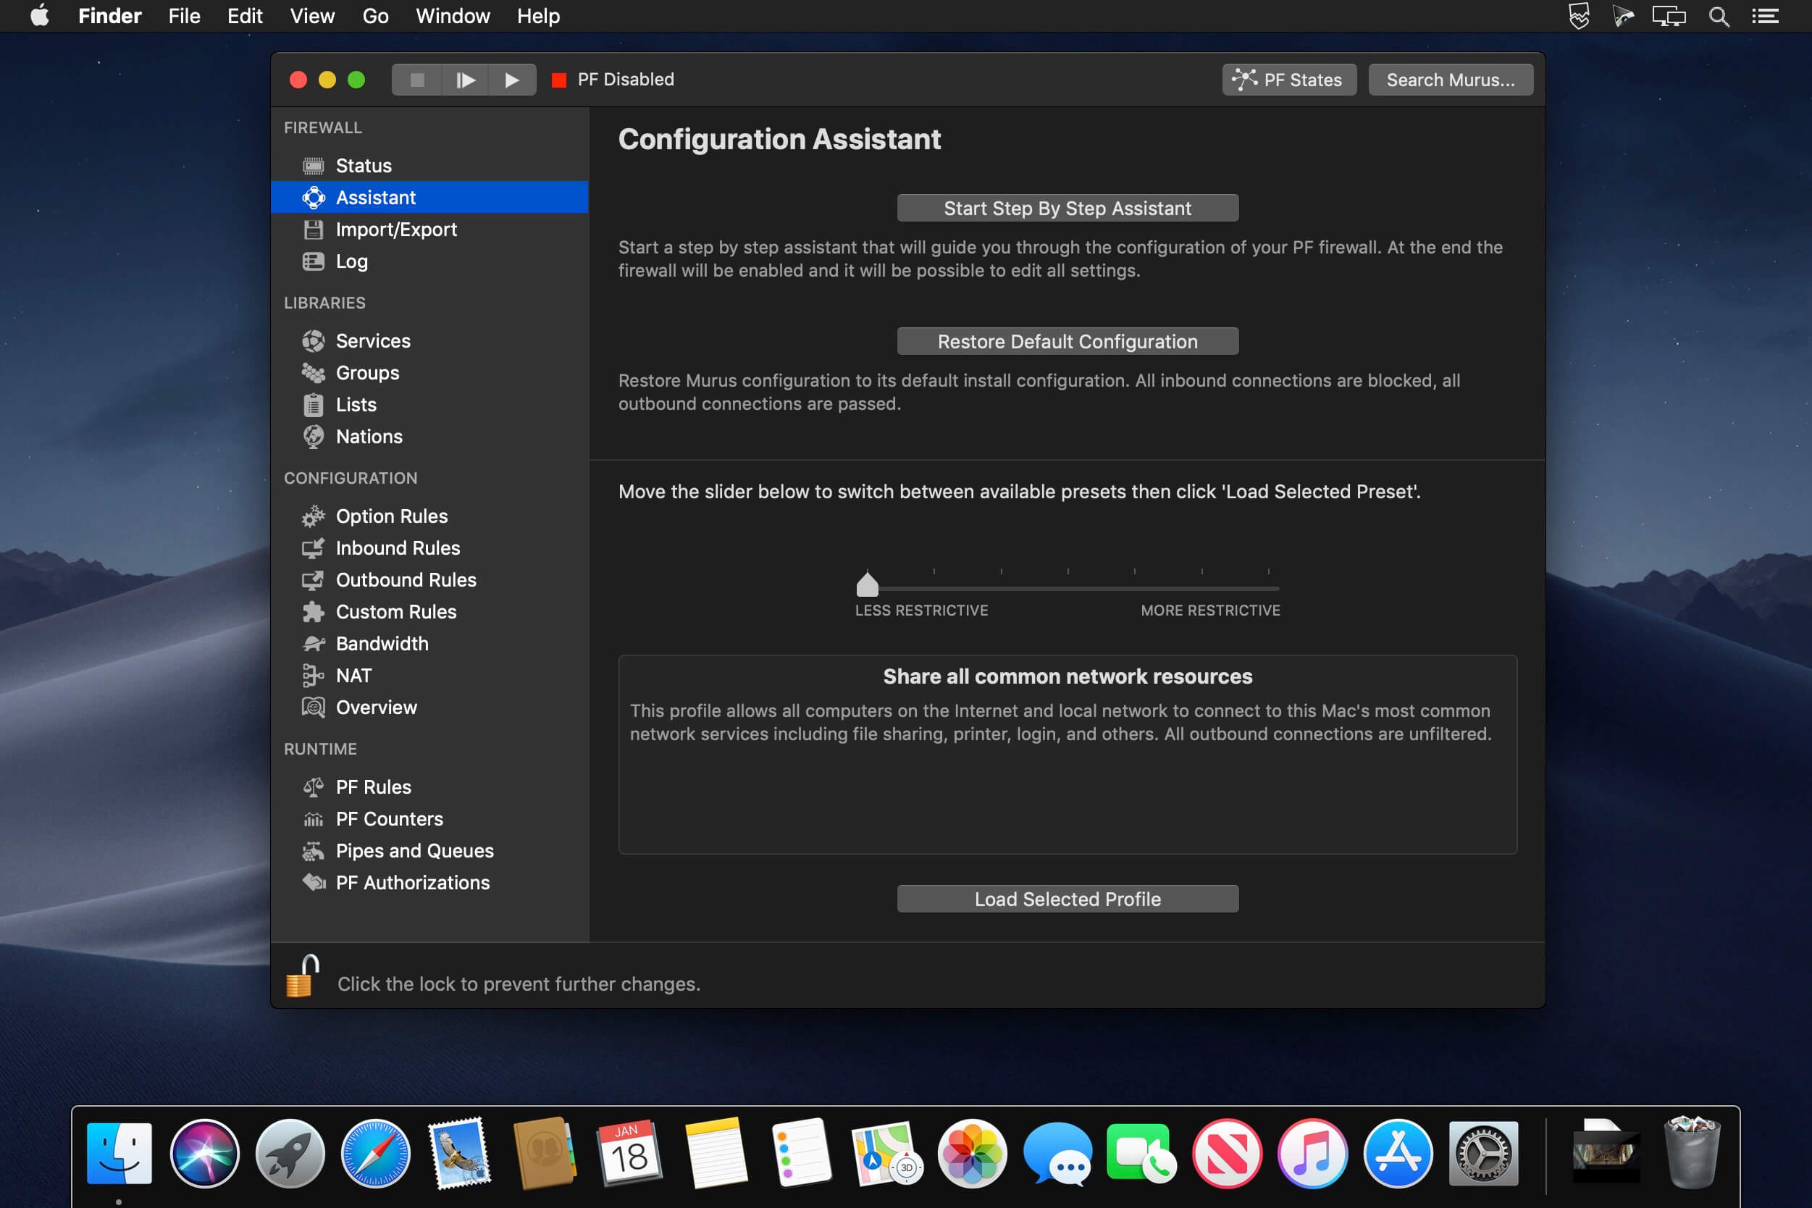Screen dimensions: 1812x1208
Task: Restore the default configuration
Action: (1067, 341)
